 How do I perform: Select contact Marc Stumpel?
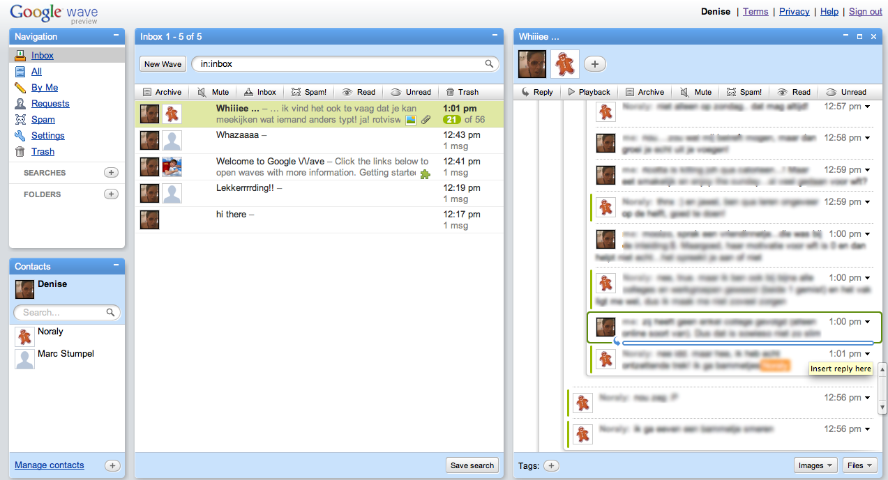[x=68, y=359]
